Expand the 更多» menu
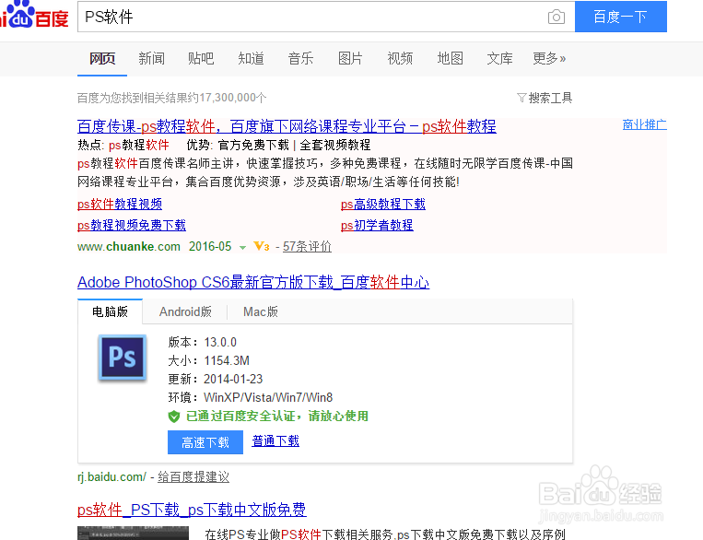 549,58
